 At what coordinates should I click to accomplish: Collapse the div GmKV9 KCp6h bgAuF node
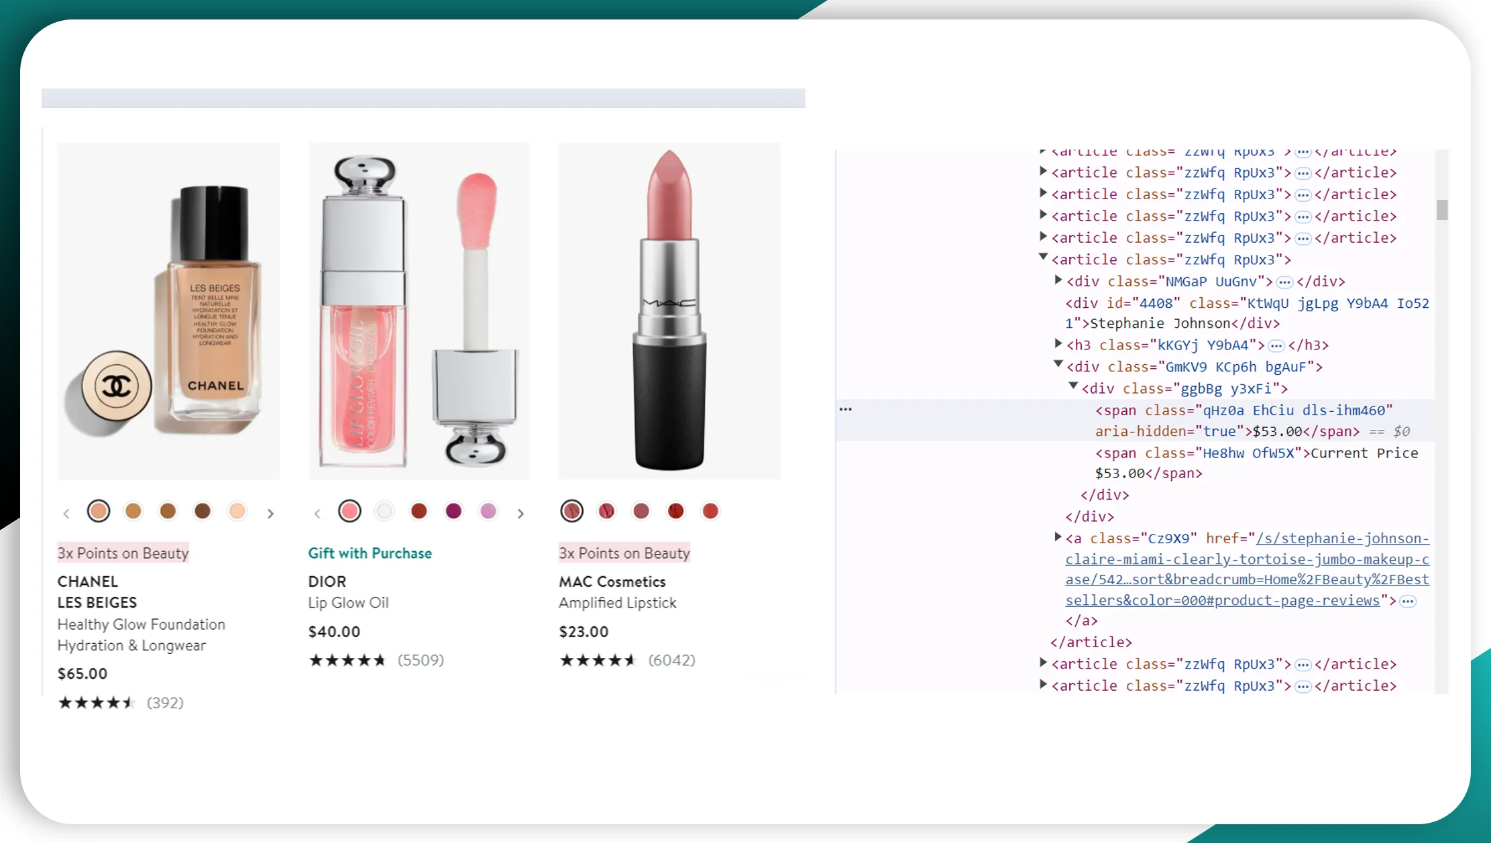[1058, 365]
